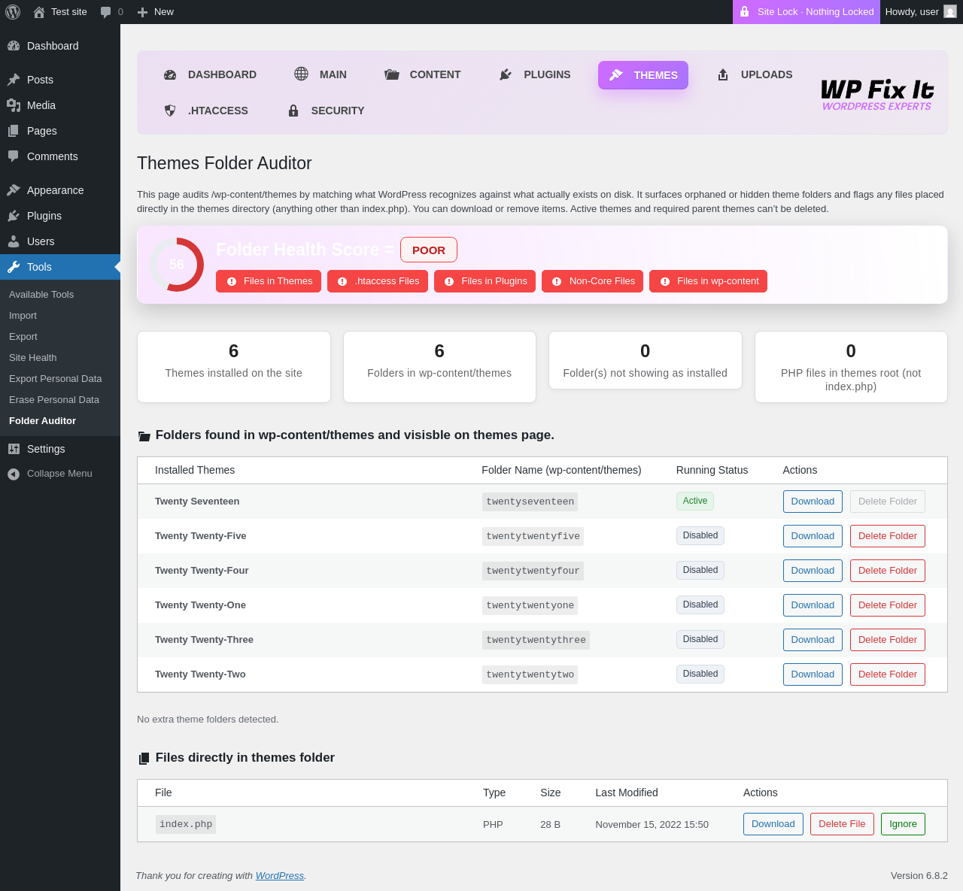Click the Site Lock padlock icon
The width and height of the screenshot is (963, 891).
[x=744, y=12]
